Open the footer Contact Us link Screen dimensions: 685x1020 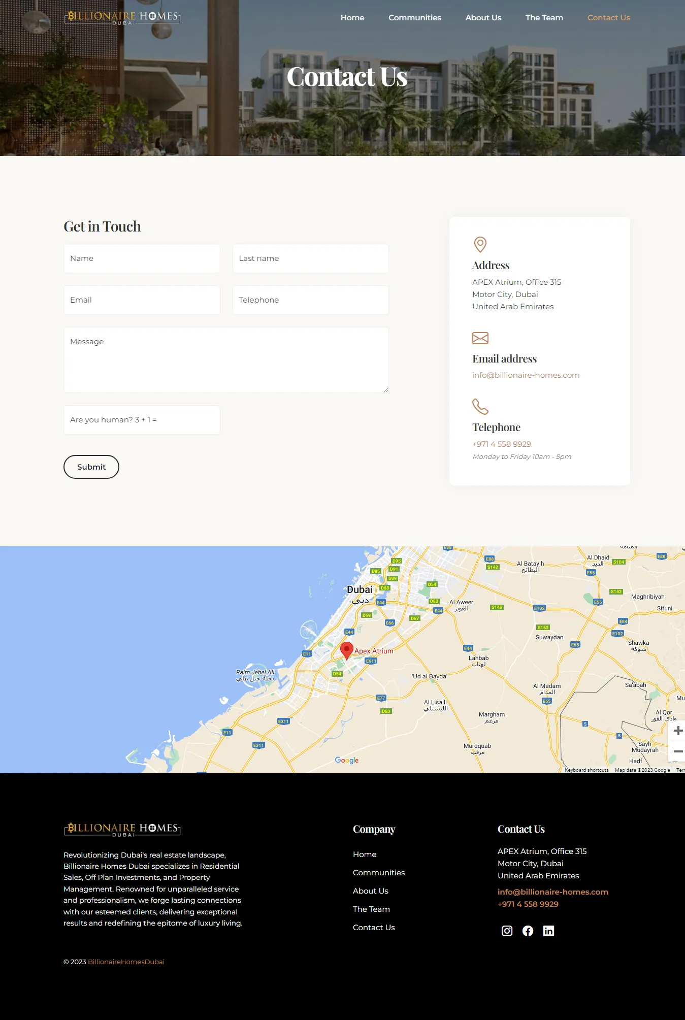[374, 928]
